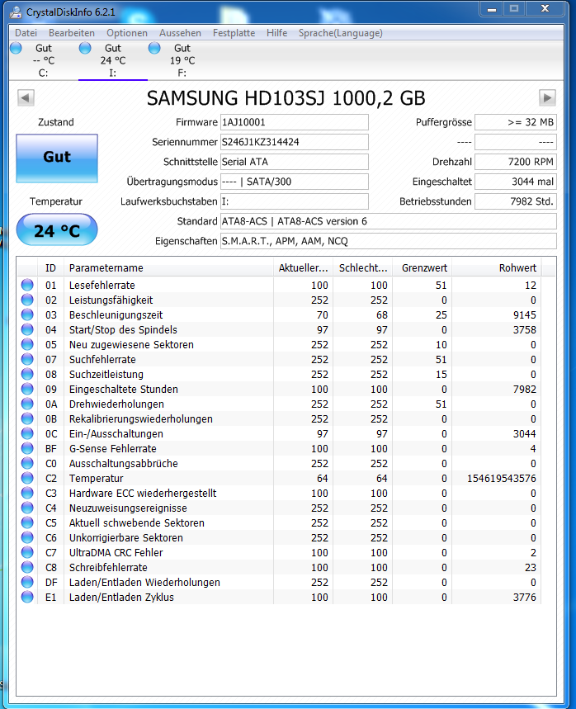Click status icon of Laden/Entladen Wiederholungen
Image resolution: width=576 pixels, height=709 pixels.
(x=27, y=582)
